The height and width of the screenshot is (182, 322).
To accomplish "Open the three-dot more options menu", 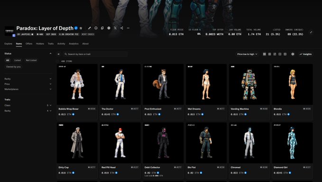I will [128, 28].
